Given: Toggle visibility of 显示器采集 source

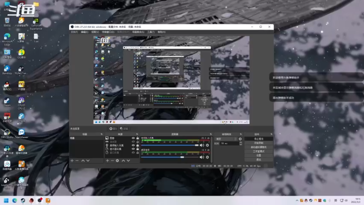Looking at the screenshot, I should (133, 149).
